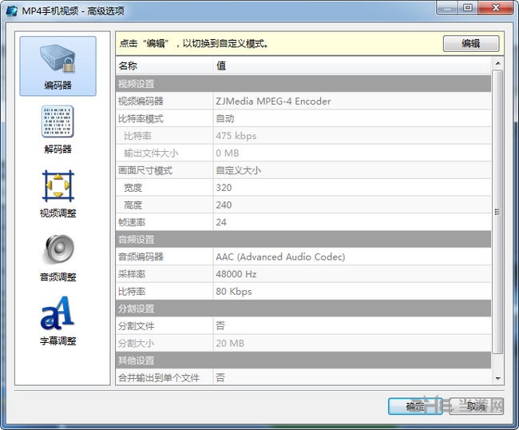Collapse the 音频设置 section header
Viewport: 519px width, 430px height.
(x=303, y=239)
